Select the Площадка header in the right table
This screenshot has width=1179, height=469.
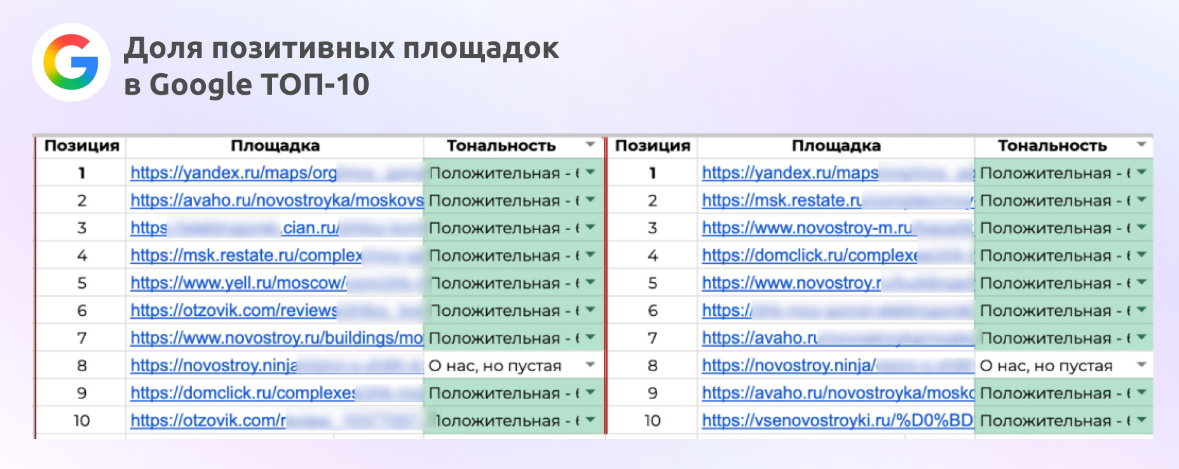click(836, 146)
